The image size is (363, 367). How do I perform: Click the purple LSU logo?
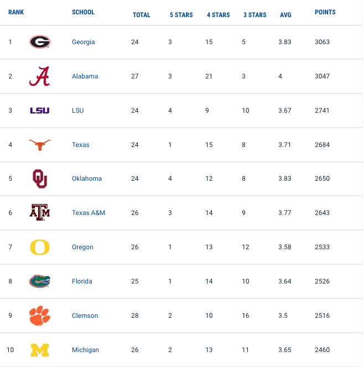click(x=40, y=111)
